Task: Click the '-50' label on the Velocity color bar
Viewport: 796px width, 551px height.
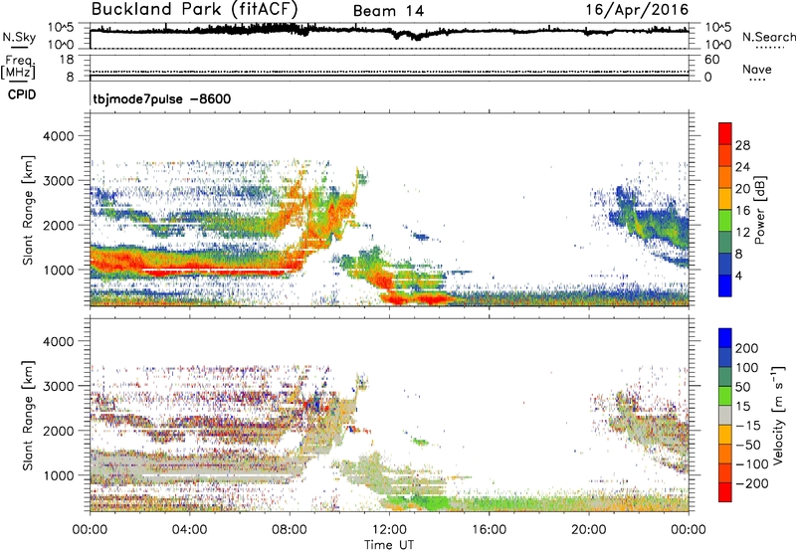Action: tap(748, 445)
